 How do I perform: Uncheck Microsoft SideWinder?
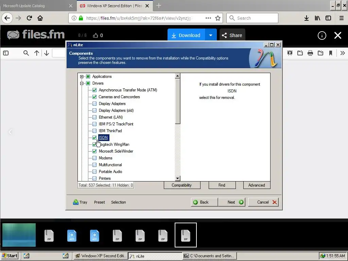coord(94,151)
